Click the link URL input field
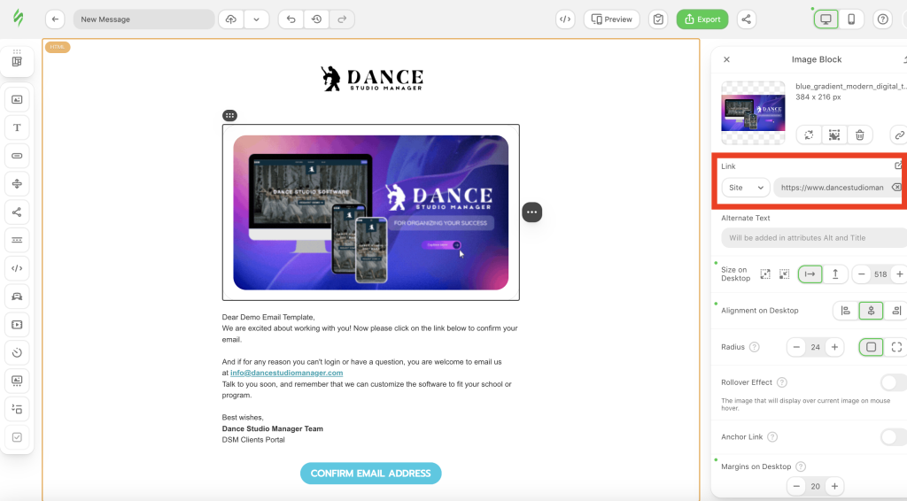907x501 pixels. click(832, 188)
